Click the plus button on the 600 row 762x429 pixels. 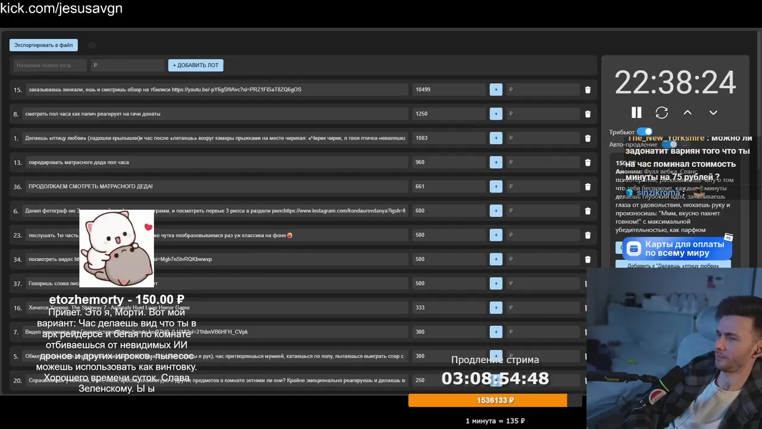point(496,210)
